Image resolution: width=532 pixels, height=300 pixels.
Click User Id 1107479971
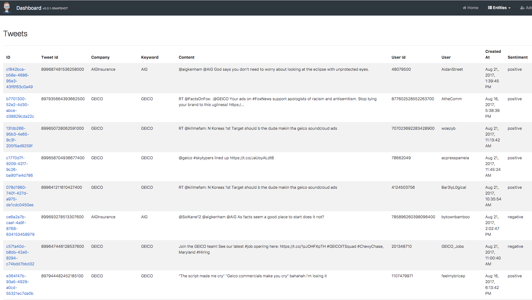tap(402, 276)
